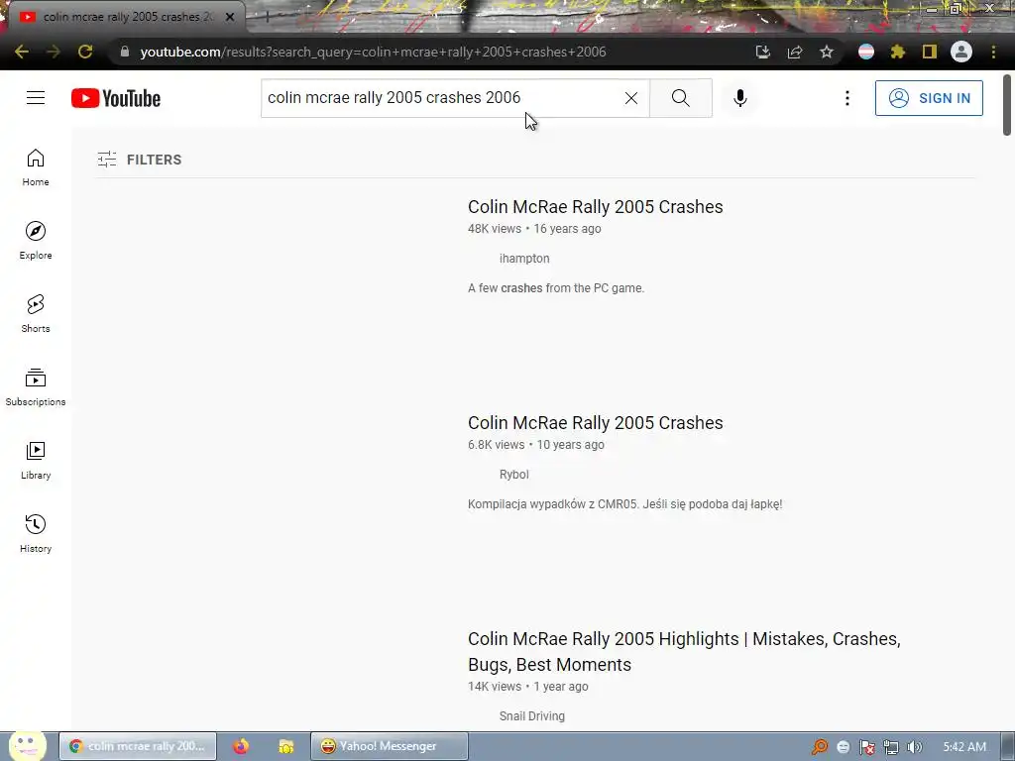The image size is (1015, 761).
Task: Click the share page icon in address bar
Action: tap(794, 52)
